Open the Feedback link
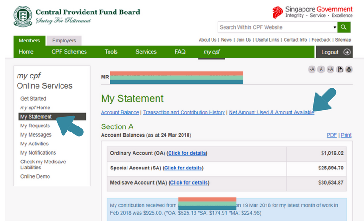Screen dimensions: 364x222 (x=321, y=40)
